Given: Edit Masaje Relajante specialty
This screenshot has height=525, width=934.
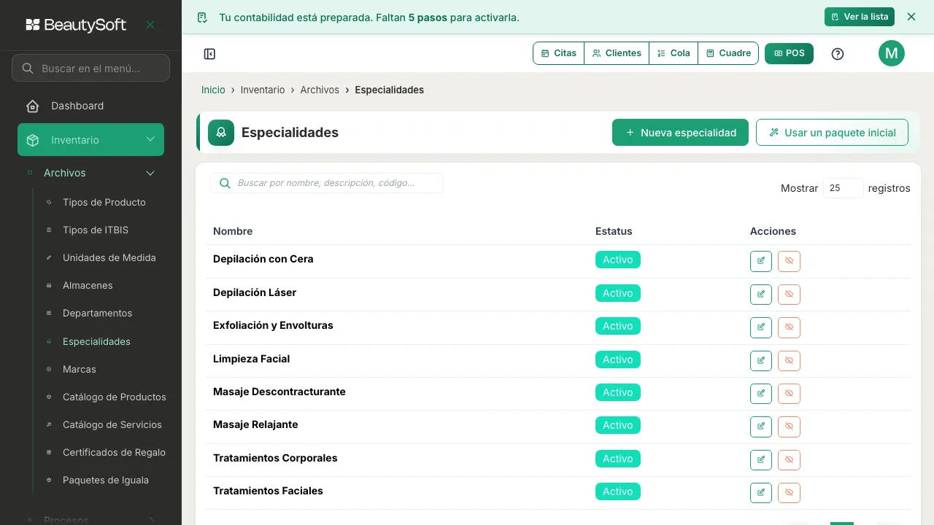Looking at the screenshot, I should (x=761, y=427).
